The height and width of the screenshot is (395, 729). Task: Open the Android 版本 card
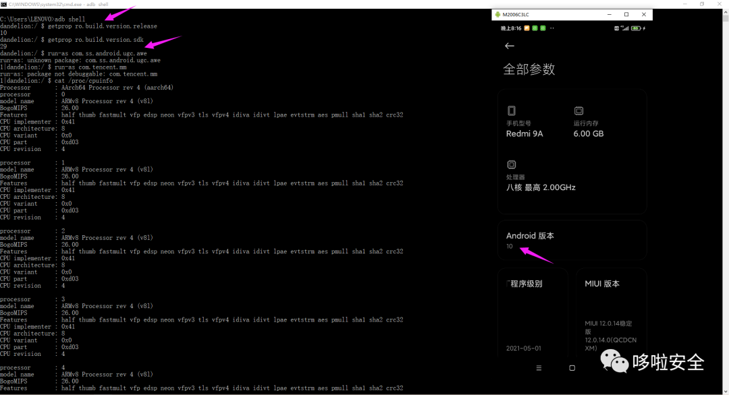point(572,241)
